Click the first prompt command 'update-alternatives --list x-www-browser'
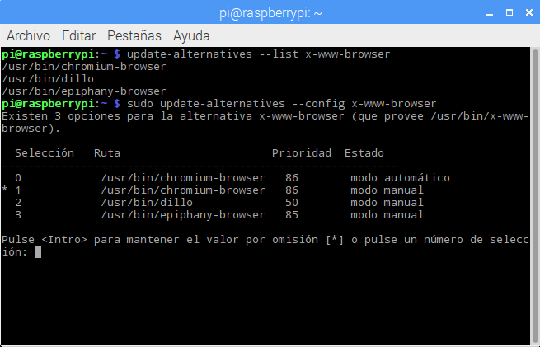The width and height of the screenshot is (540, 347). click(258, 54)
